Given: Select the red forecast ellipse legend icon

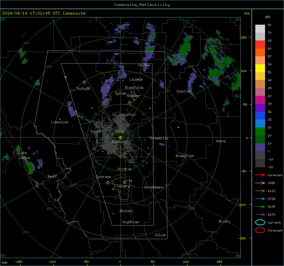Looking at the screenshot, I should point(260,230).
